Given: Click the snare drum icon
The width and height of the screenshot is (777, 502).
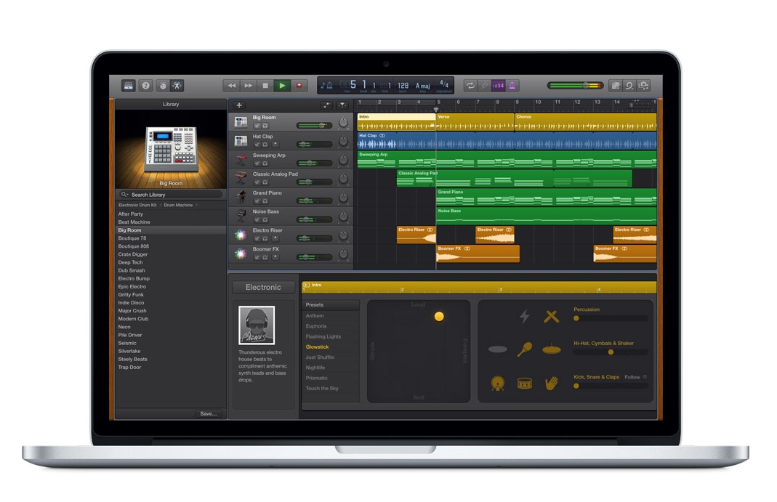Looking at the screenshot, I should (x=525, y=383).
